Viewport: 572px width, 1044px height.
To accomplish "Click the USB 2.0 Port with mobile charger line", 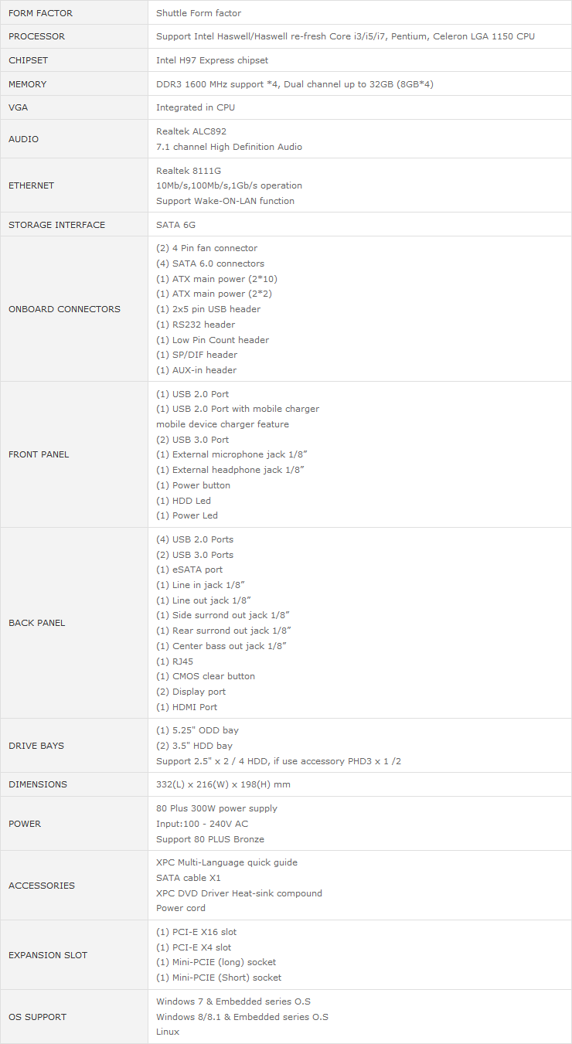I will click(237, 409).
